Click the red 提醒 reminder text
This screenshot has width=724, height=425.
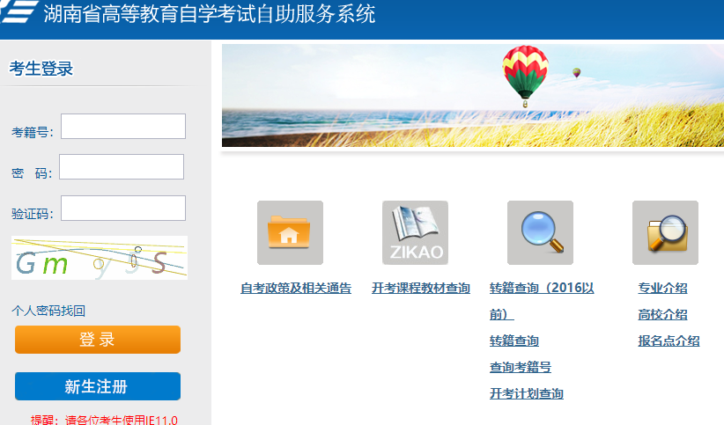click(104, 420)
